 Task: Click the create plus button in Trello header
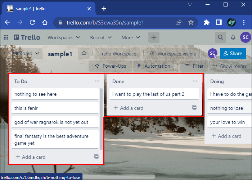coord(154,37)
